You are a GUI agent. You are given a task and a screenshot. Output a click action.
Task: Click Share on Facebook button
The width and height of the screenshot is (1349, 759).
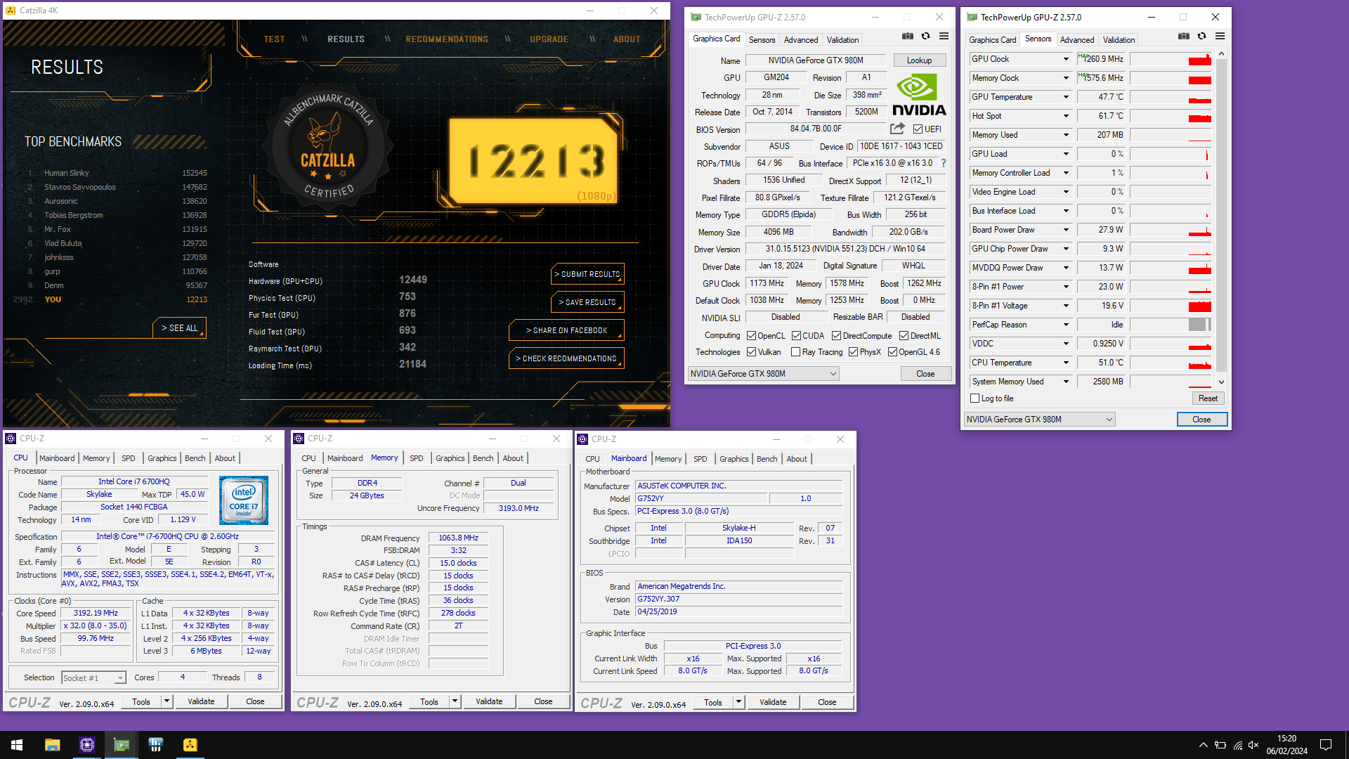tap(566, 330)
